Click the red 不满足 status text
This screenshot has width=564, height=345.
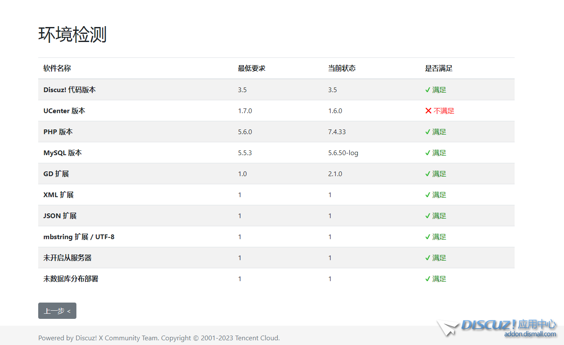tap(444, 111)
